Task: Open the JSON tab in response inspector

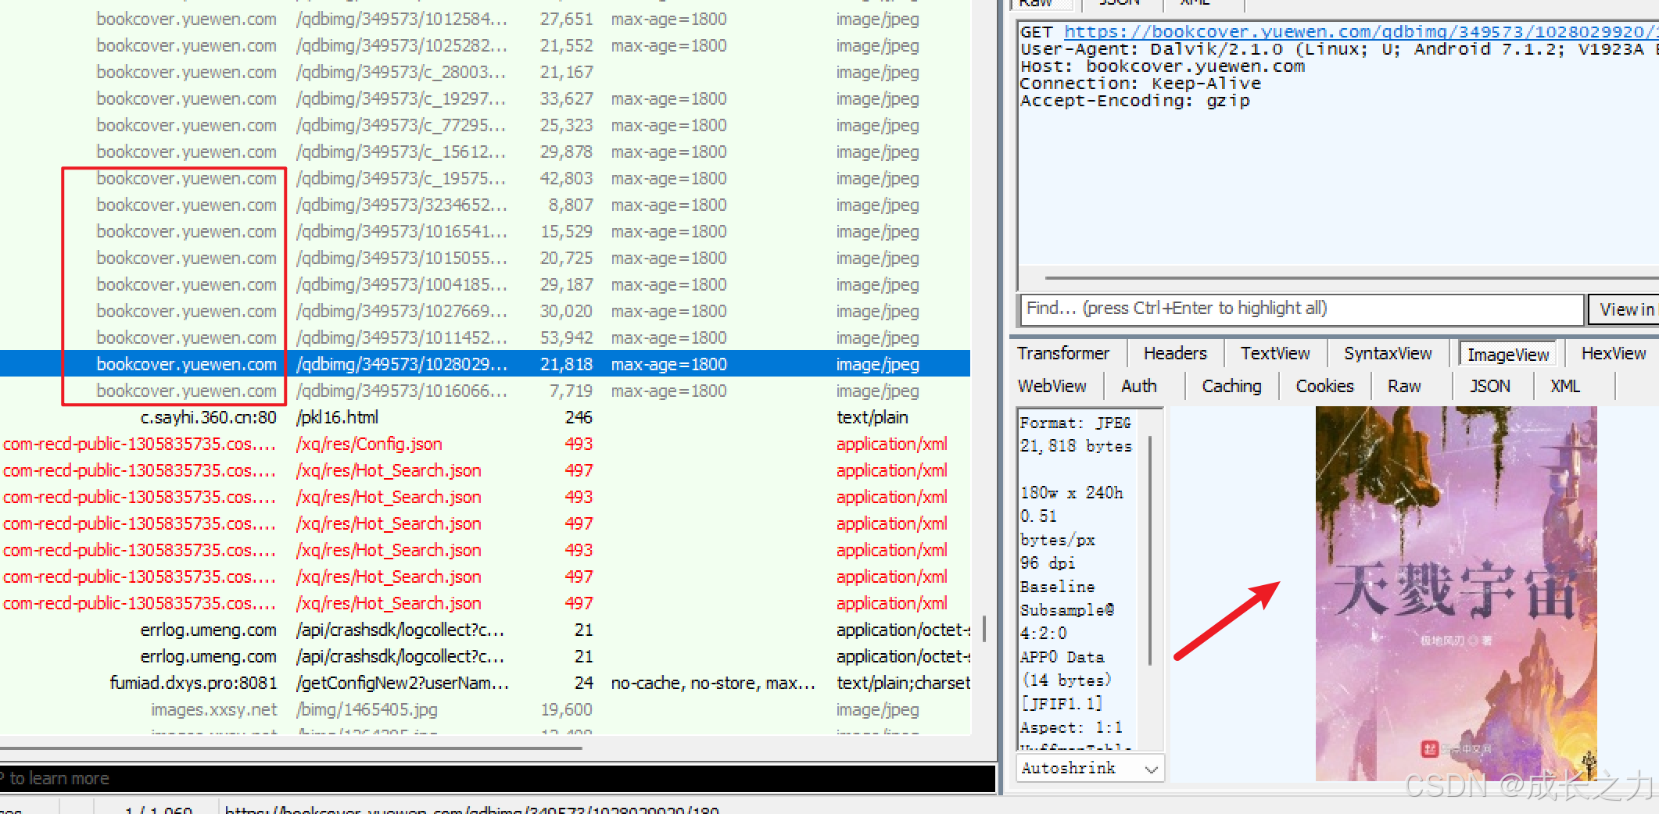Action: pos(1489,387)
